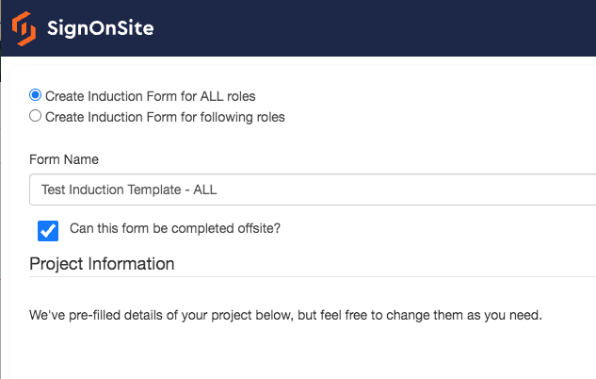Uncheck Can this form be completed offsite
Screen dimensions: 596x379
click(48, 231)
